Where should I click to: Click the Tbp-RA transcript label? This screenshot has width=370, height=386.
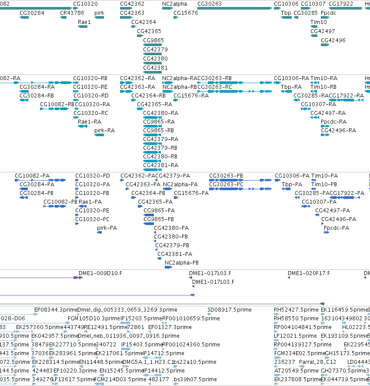(291, 87)
